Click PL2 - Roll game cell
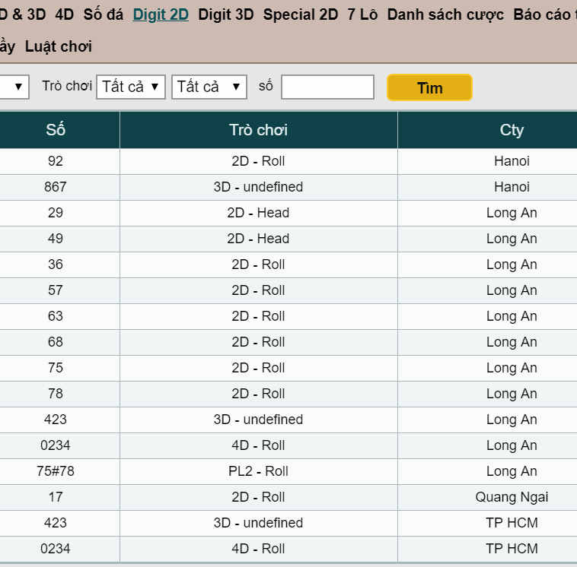The height and width of the screenshot is (567, 577). click(258, 471)
